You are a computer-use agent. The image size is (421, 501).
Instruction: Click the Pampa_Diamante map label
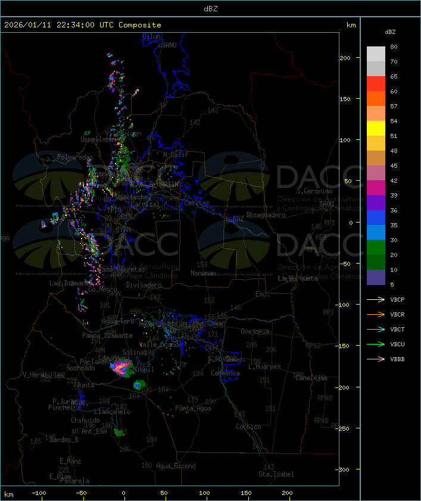tap(107, 336)
